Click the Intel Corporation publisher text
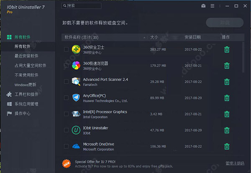This screenshot has height=173, width=251. coord(95,117)
